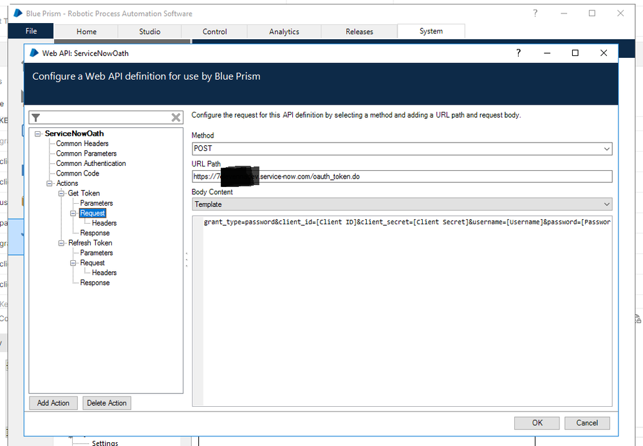
Task: Close the Blue Prism main window
Action: point(620,13)
